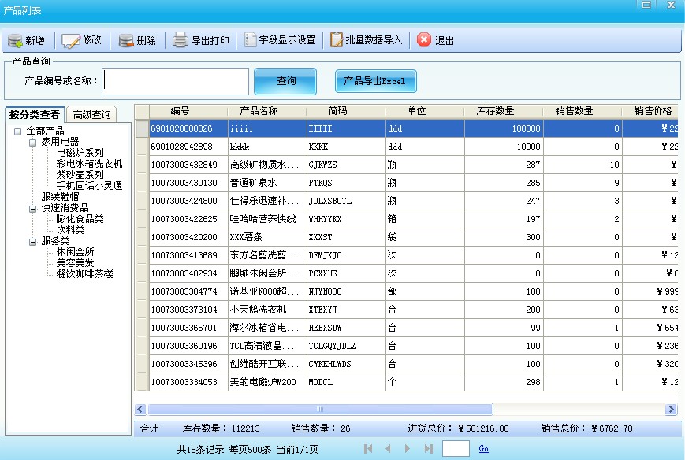Click code cell 10073003365701
685x460 pixels.
click(x=188, y=328)
